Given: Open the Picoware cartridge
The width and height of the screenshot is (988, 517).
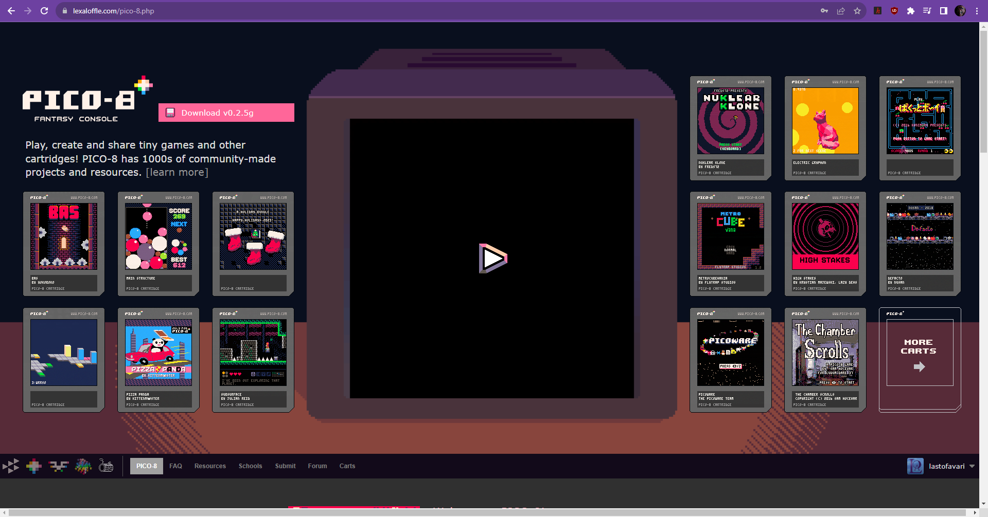Looking at the screenshot, I should tap(731, 360).
